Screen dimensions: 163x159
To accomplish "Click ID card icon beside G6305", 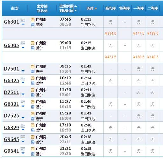I will [23, 43].
